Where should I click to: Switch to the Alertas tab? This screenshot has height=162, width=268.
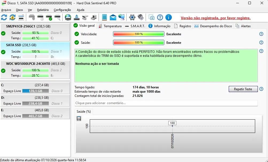[243, 26]
